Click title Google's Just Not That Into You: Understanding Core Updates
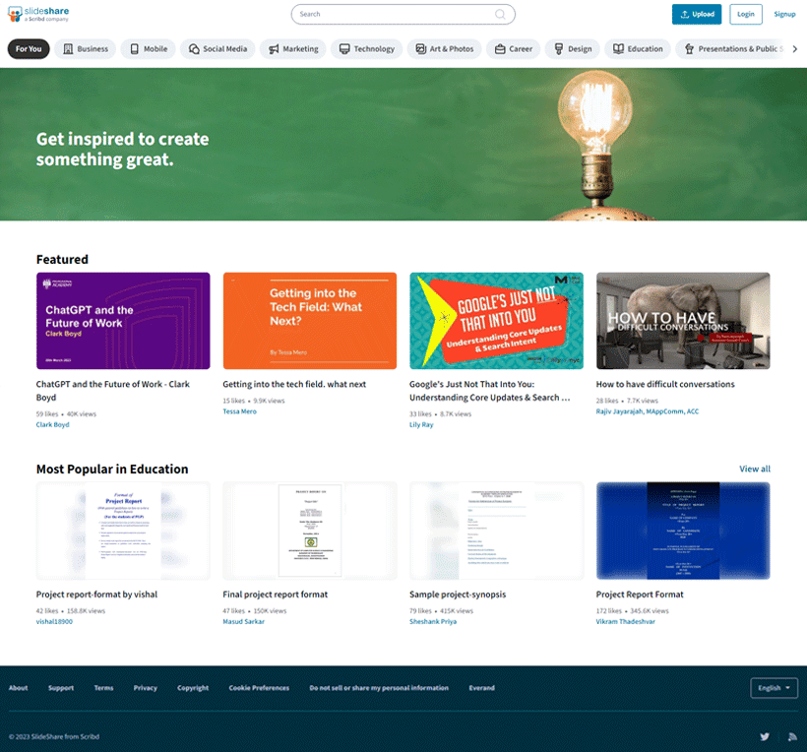Image resolution: width=807 pixels, height=752 pixels. point(489,391)
